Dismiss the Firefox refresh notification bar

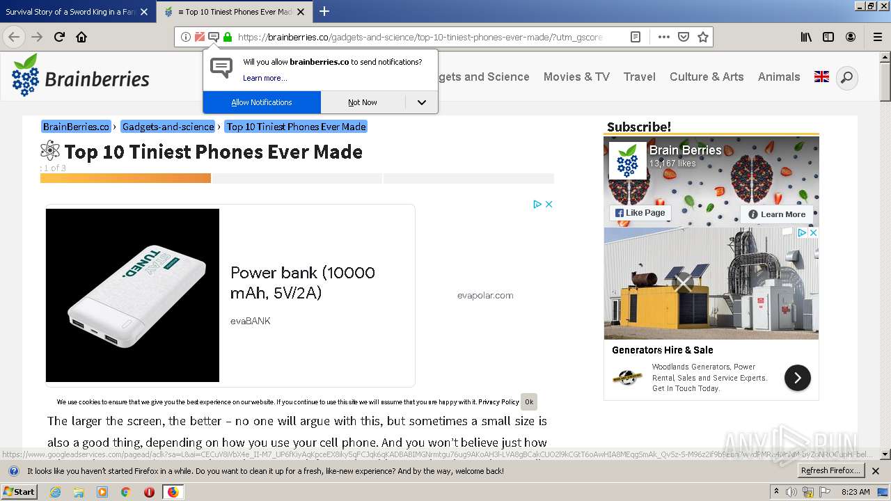click(x=876, y=471)
